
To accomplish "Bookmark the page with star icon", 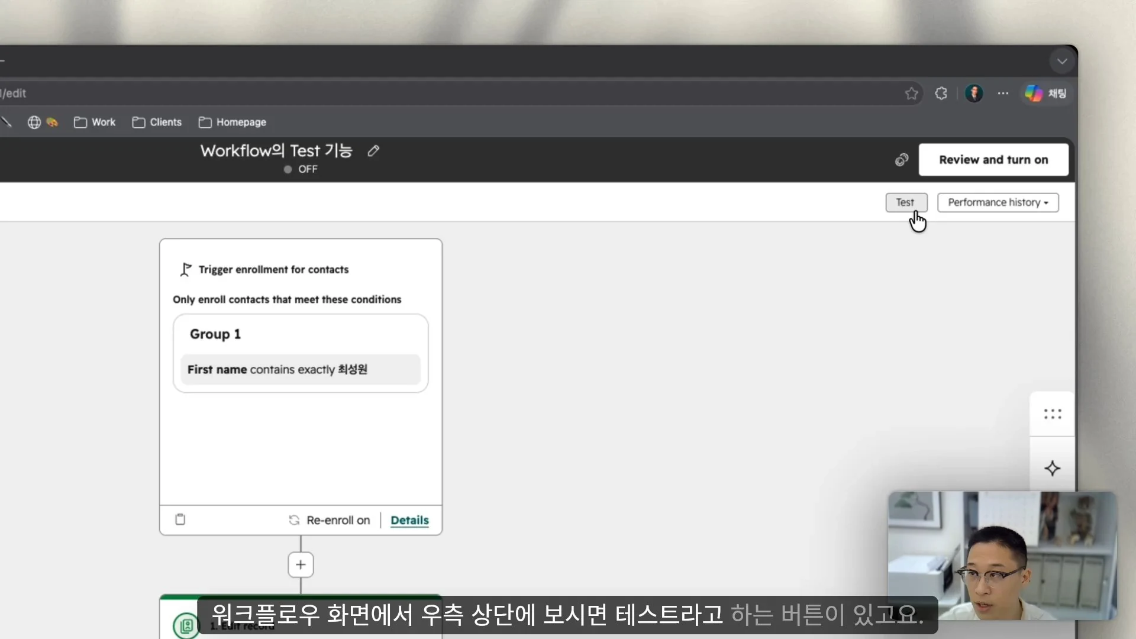I will pos(911,93).
